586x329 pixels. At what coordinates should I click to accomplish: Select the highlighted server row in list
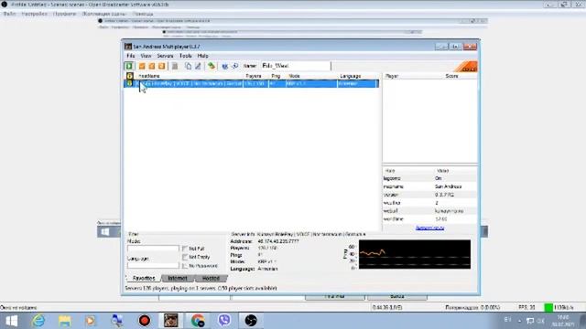[251, 83]
